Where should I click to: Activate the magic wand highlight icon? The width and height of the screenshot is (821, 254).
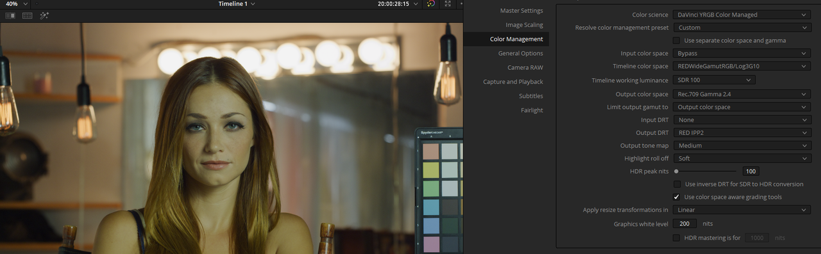(44, 15)
